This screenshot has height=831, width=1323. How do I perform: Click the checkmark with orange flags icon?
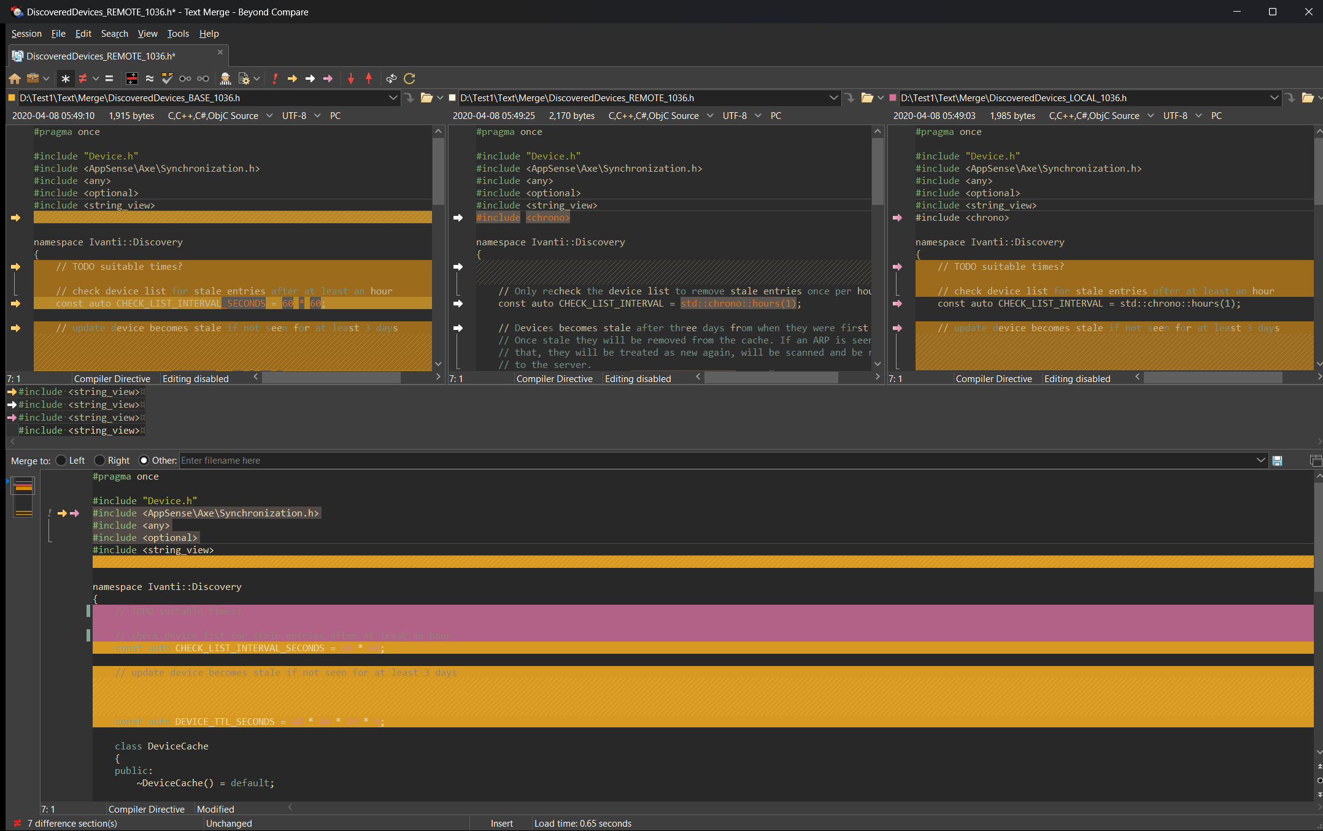(167, 79)
